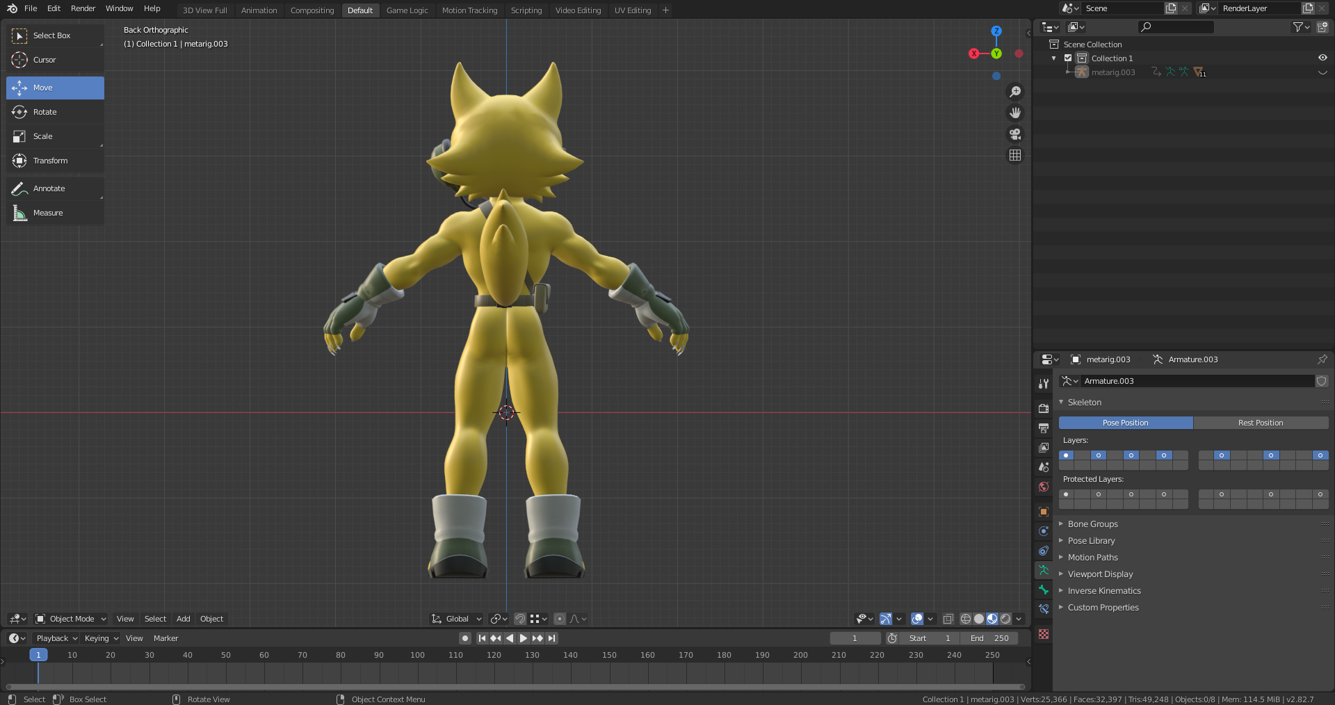
Task: Open the Texture properties tab
Action: click(x=1043, y=634)
